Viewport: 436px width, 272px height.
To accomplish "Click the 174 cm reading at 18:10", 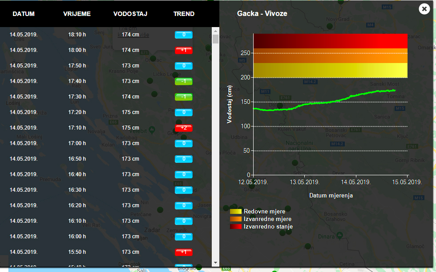I will [x=130, y=34].
